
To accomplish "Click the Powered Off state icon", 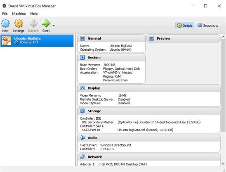I will (16, 42).
